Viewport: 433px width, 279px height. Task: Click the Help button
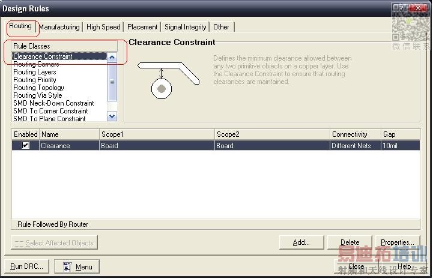click(404, 266)
